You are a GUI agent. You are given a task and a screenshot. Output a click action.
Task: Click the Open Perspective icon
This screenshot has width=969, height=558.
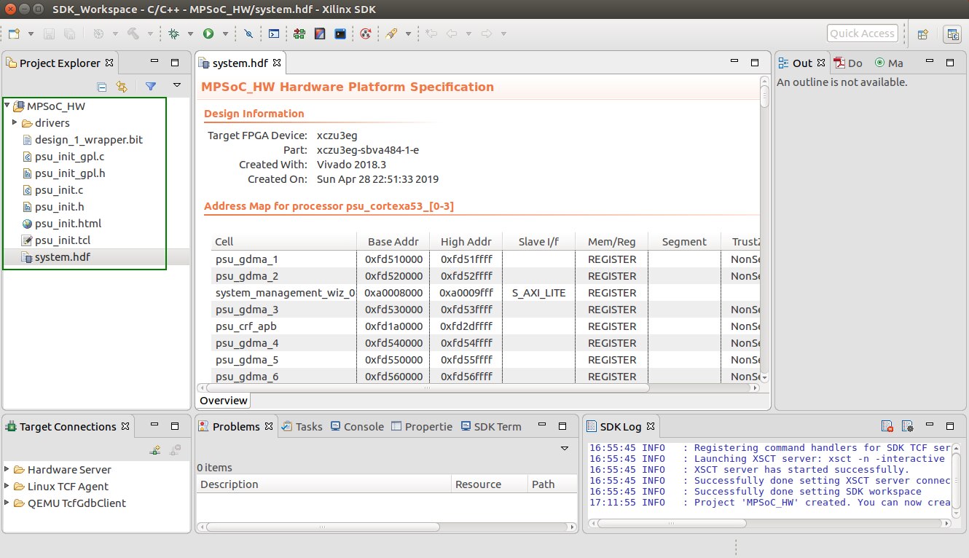(922, 34)
